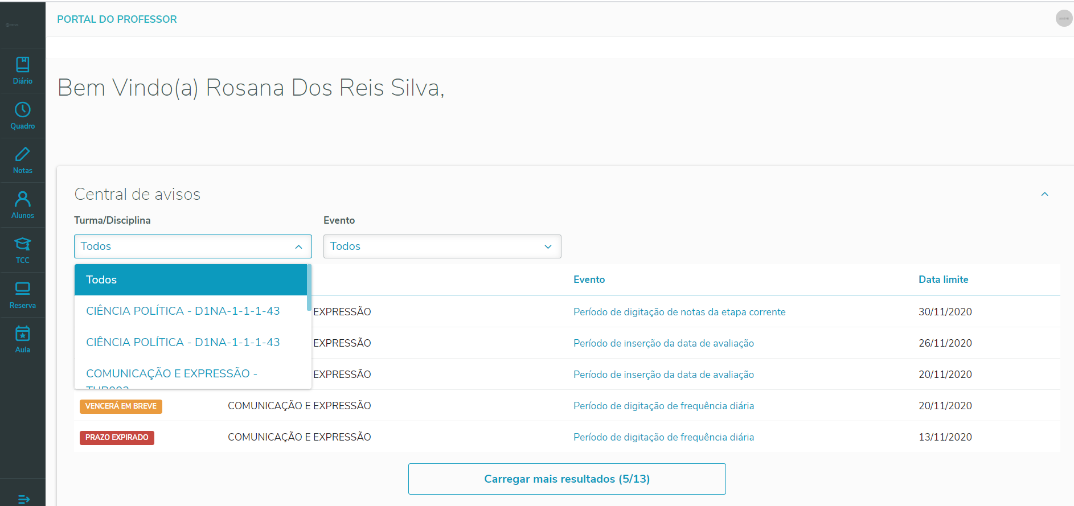
Task: Click the PORTAL DO PROFESSOR title
Action: click(x=117, y=19)
